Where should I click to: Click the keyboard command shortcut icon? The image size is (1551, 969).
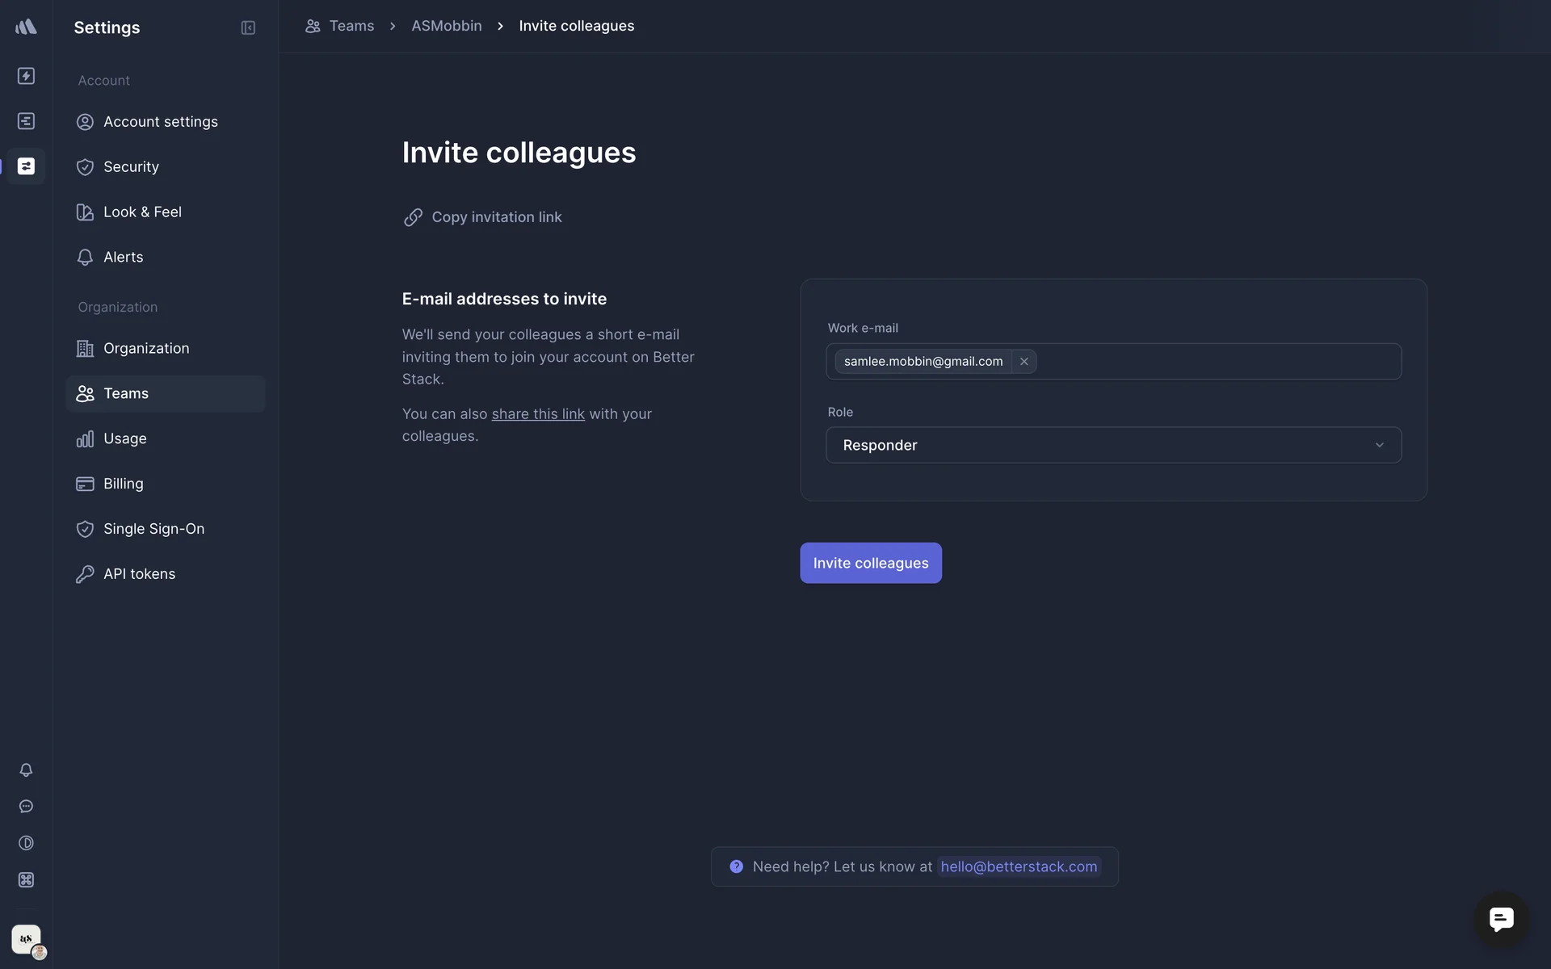[x=26, y=879]
